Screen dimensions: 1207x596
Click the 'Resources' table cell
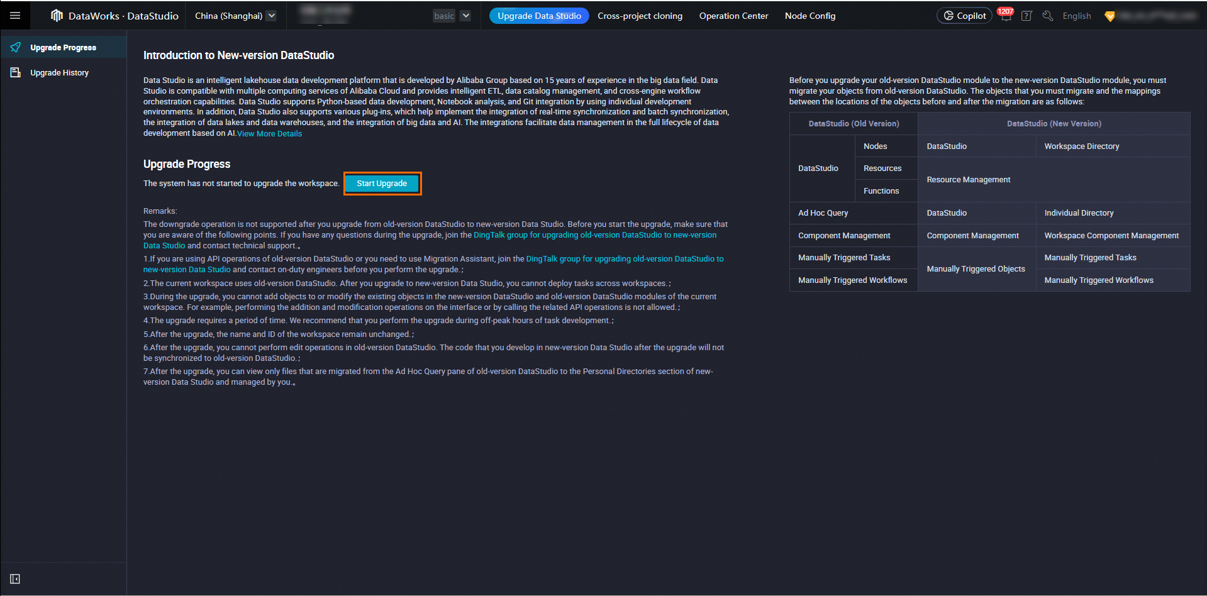tap(886, 168)
